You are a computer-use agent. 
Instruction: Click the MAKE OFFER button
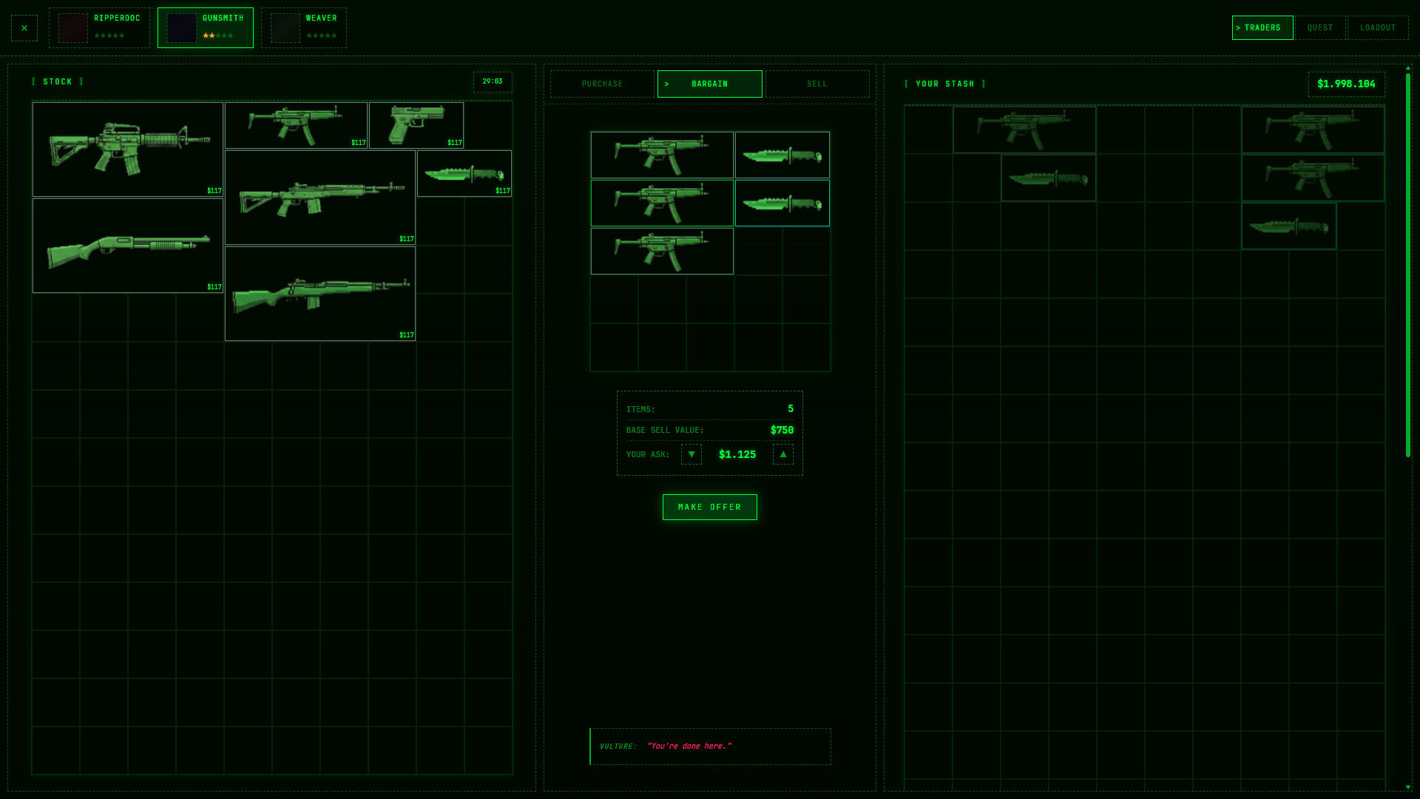(709, 507)
